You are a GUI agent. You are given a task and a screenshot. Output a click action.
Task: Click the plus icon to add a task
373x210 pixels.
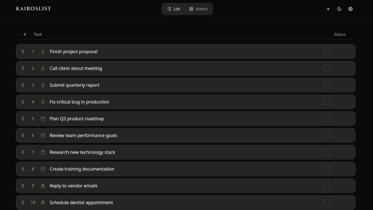point(328,9)
